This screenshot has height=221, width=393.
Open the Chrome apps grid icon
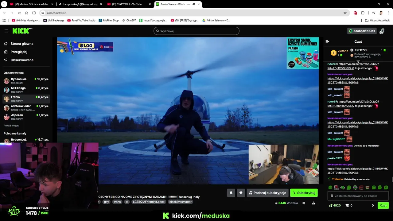[4, 21]
